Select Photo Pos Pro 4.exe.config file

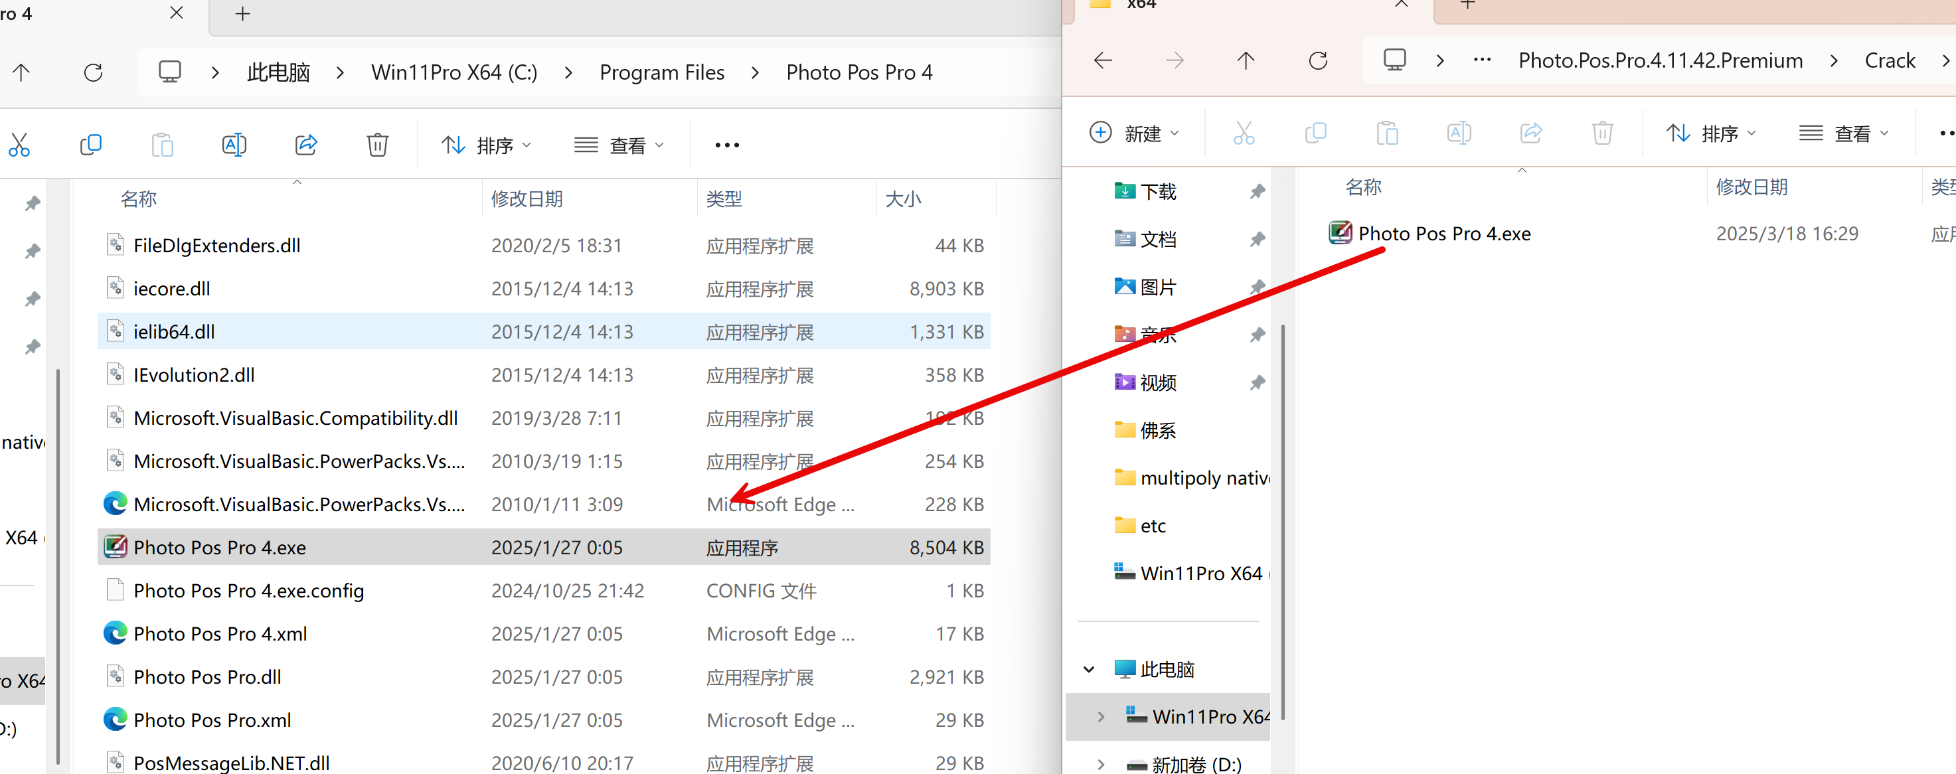[248, 590]
